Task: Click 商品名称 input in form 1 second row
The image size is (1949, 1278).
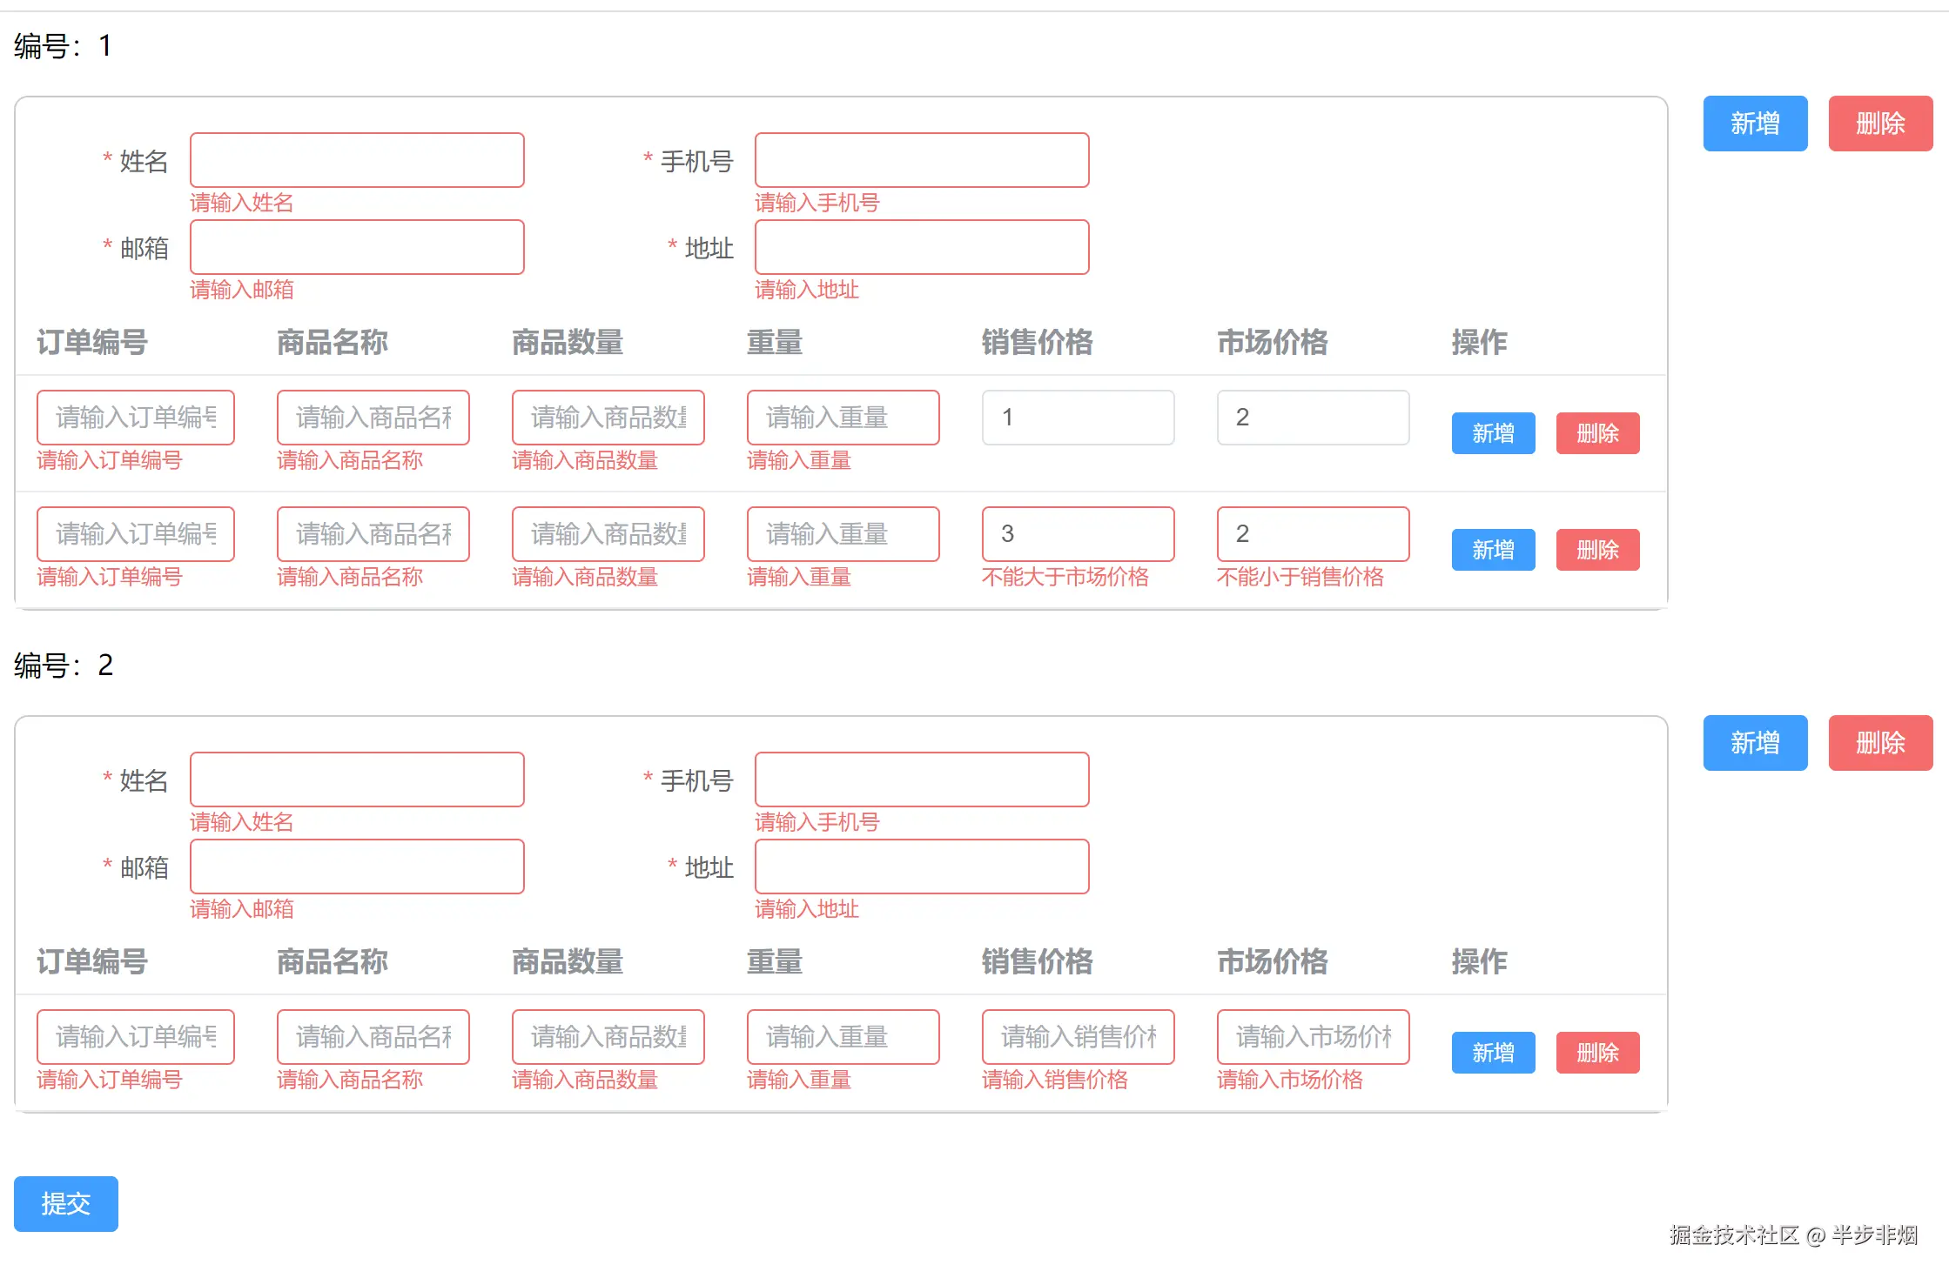Action: click(373, 534)
